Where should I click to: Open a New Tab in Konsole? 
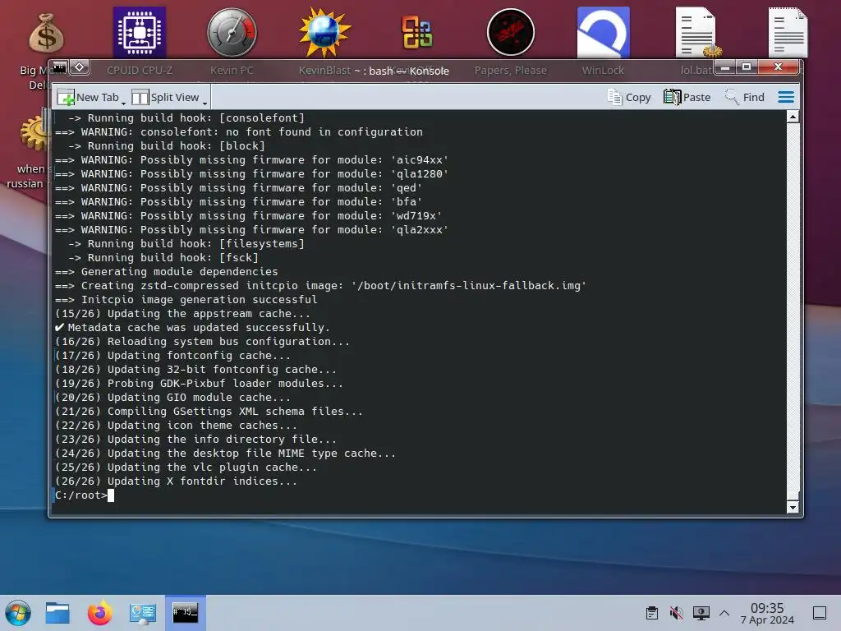tap(88, 97)
